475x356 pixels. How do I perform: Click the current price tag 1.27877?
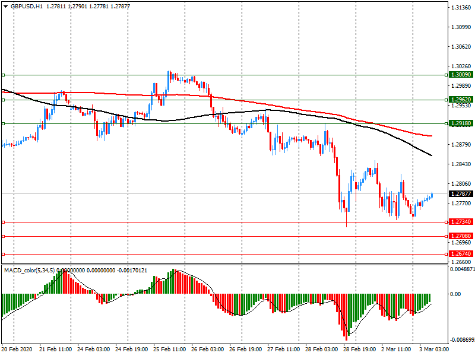461,194
